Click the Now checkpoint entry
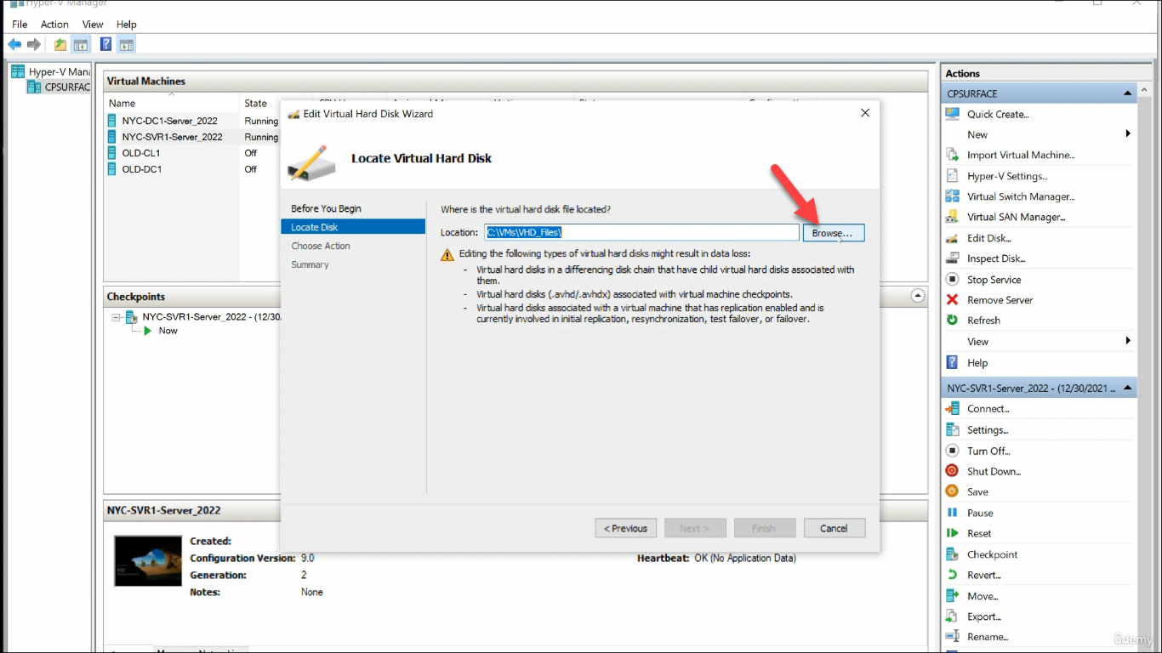Screen dimensions: 1162x653 click(x=168, y=331)
